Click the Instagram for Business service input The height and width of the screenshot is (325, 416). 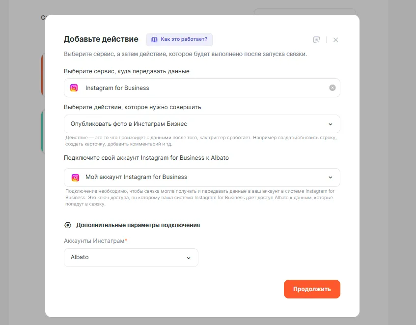[201, 88]
